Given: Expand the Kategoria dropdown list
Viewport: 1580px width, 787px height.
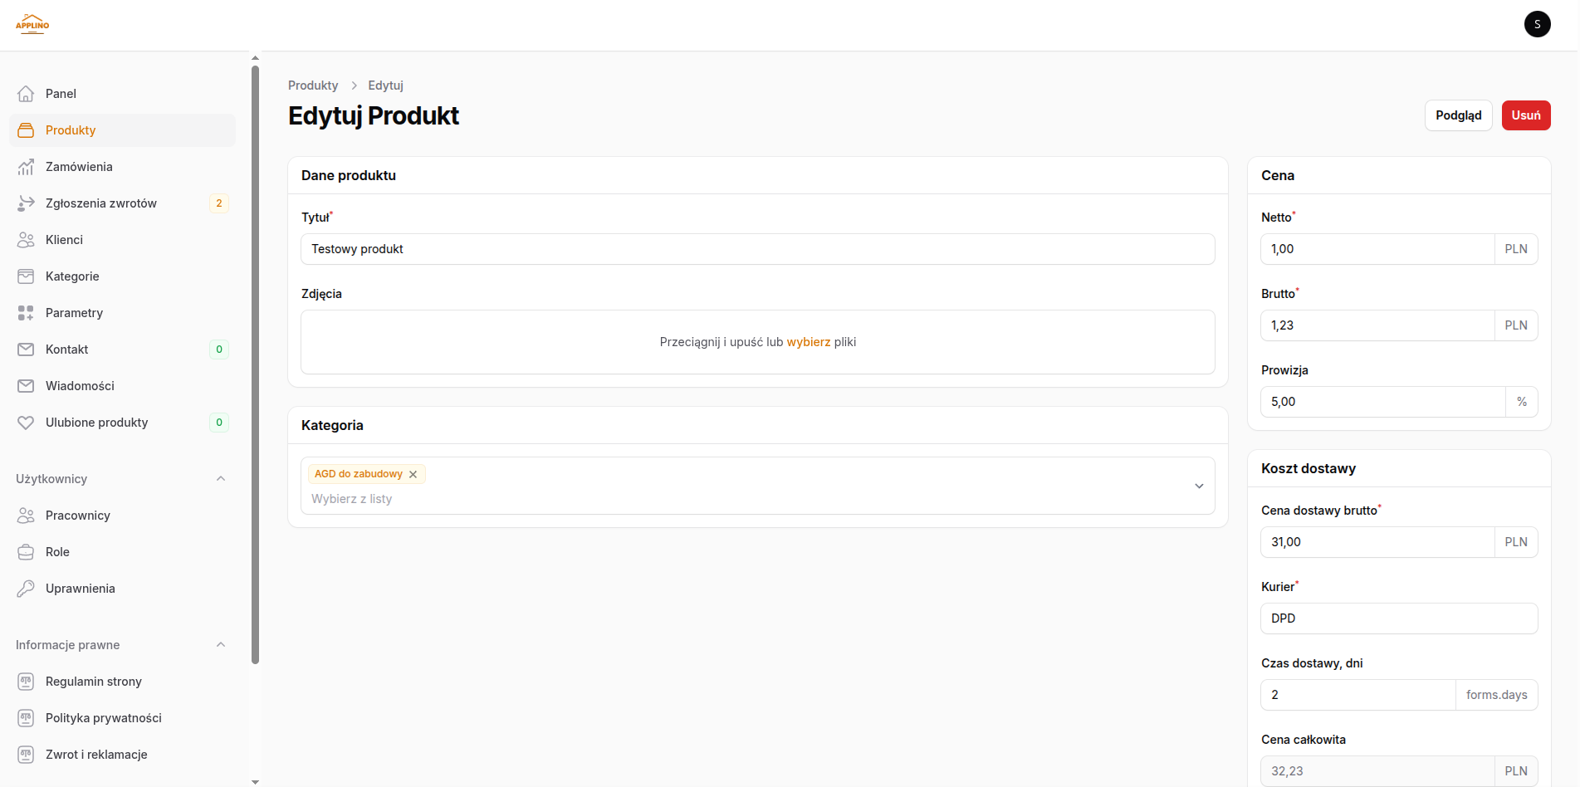Looking at the screenshot, I should point(1199,486).
